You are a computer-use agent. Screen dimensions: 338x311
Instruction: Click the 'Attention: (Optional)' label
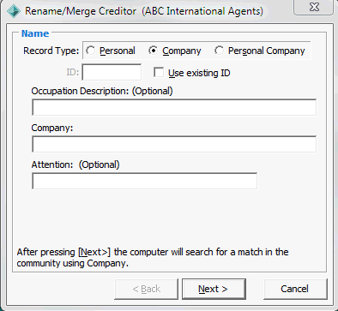75,164
